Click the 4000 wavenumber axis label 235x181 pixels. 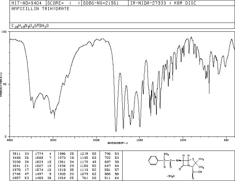10,140
